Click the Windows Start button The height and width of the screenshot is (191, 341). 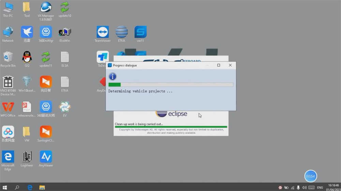(x=5, y=187)
